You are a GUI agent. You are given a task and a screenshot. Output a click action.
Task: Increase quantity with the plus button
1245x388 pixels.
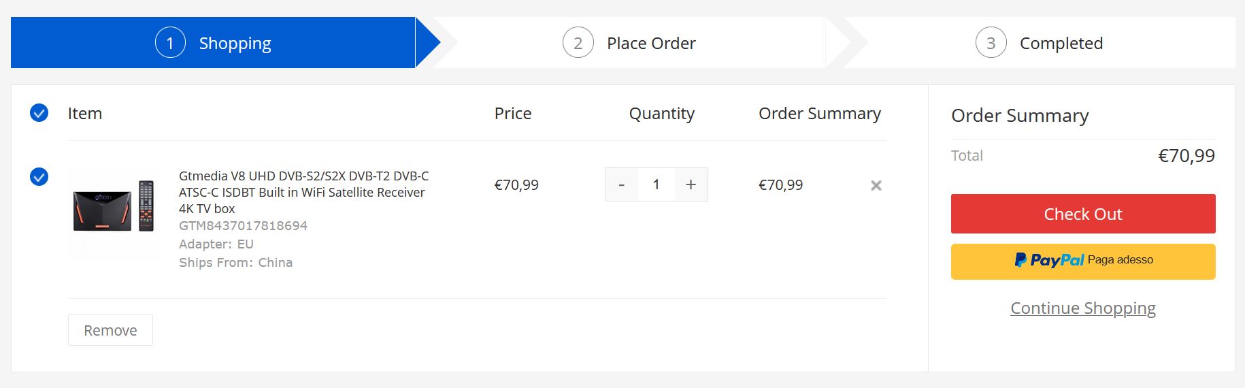click(691, 184)
